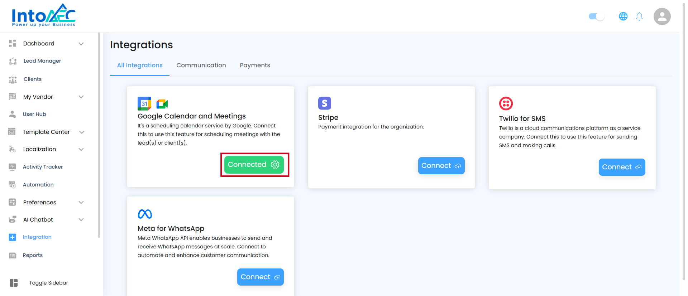Expand the Localization chevron

(81, 149)
